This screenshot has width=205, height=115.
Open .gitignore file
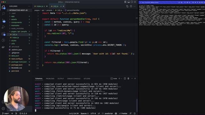(x=15, y=53)
